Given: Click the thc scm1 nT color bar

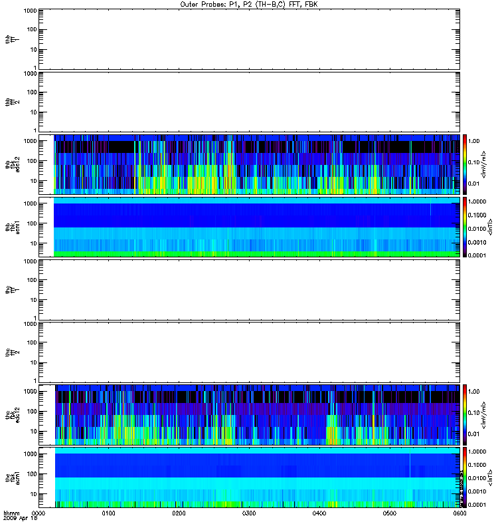Looking at the screenshot, I should 465,477.
